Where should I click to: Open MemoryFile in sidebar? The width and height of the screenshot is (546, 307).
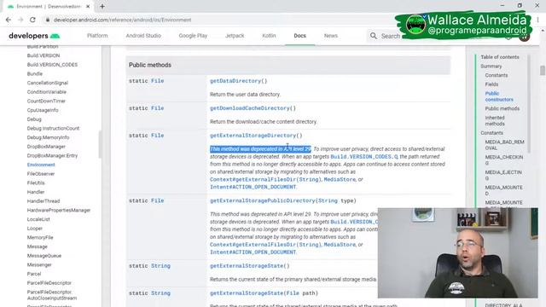[x=40, y=237]
